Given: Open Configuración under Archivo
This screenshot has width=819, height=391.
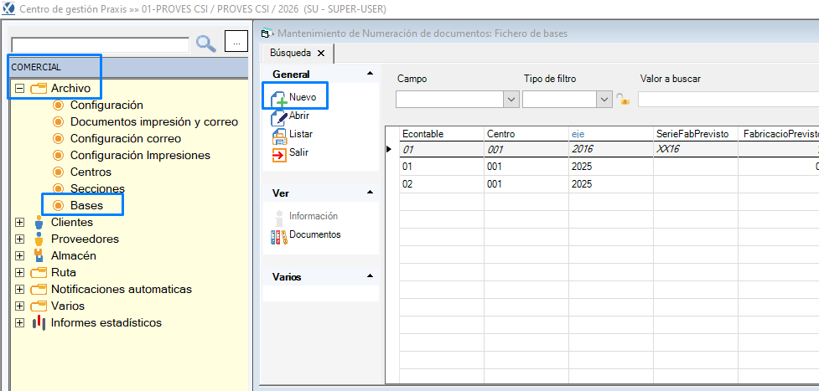Looking at the screenshot, I should point(106,105).
